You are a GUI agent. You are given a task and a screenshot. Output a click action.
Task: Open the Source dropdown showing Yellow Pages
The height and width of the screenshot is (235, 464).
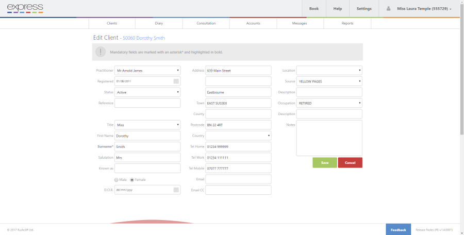tap(329, 81)
